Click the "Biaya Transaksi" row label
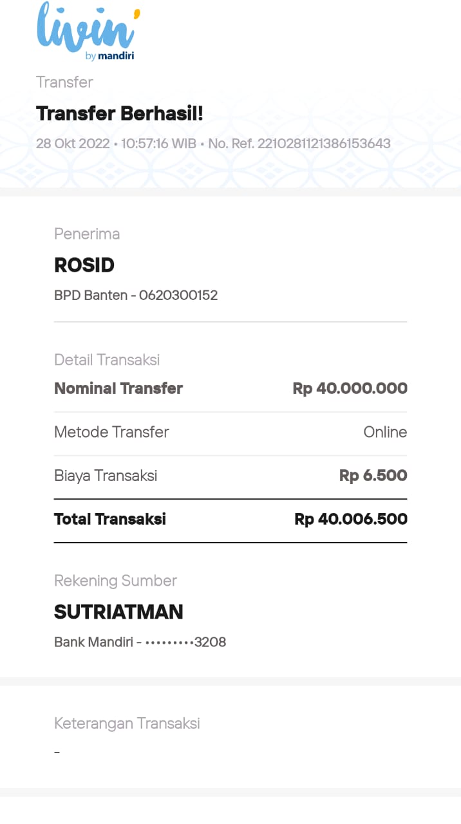 point(106,476)
